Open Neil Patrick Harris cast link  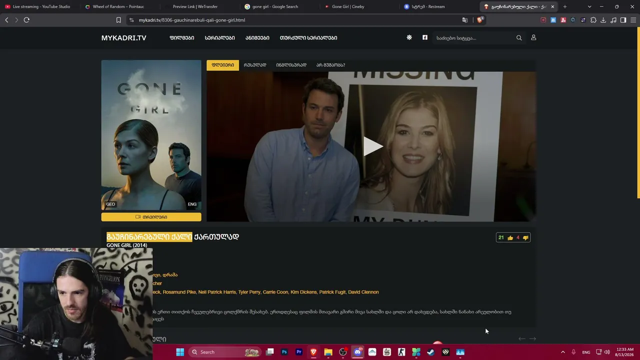[x=217, y=292]
